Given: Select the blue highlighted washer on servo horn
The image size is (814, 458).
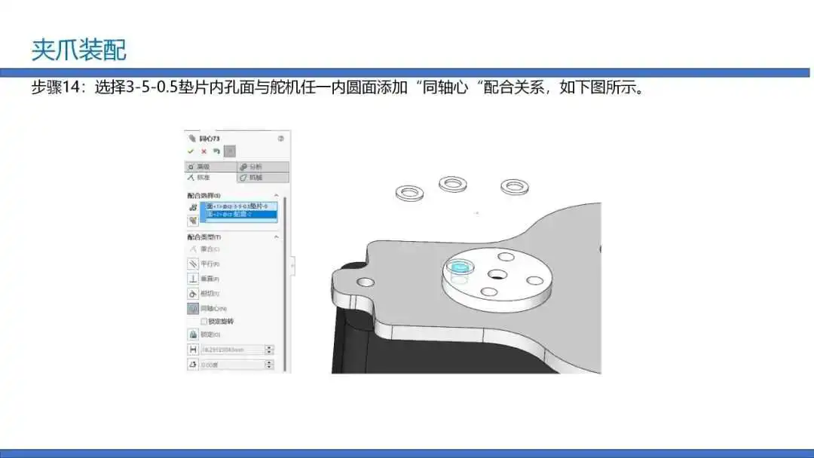Looking at the screenshot, I should 460,267.
